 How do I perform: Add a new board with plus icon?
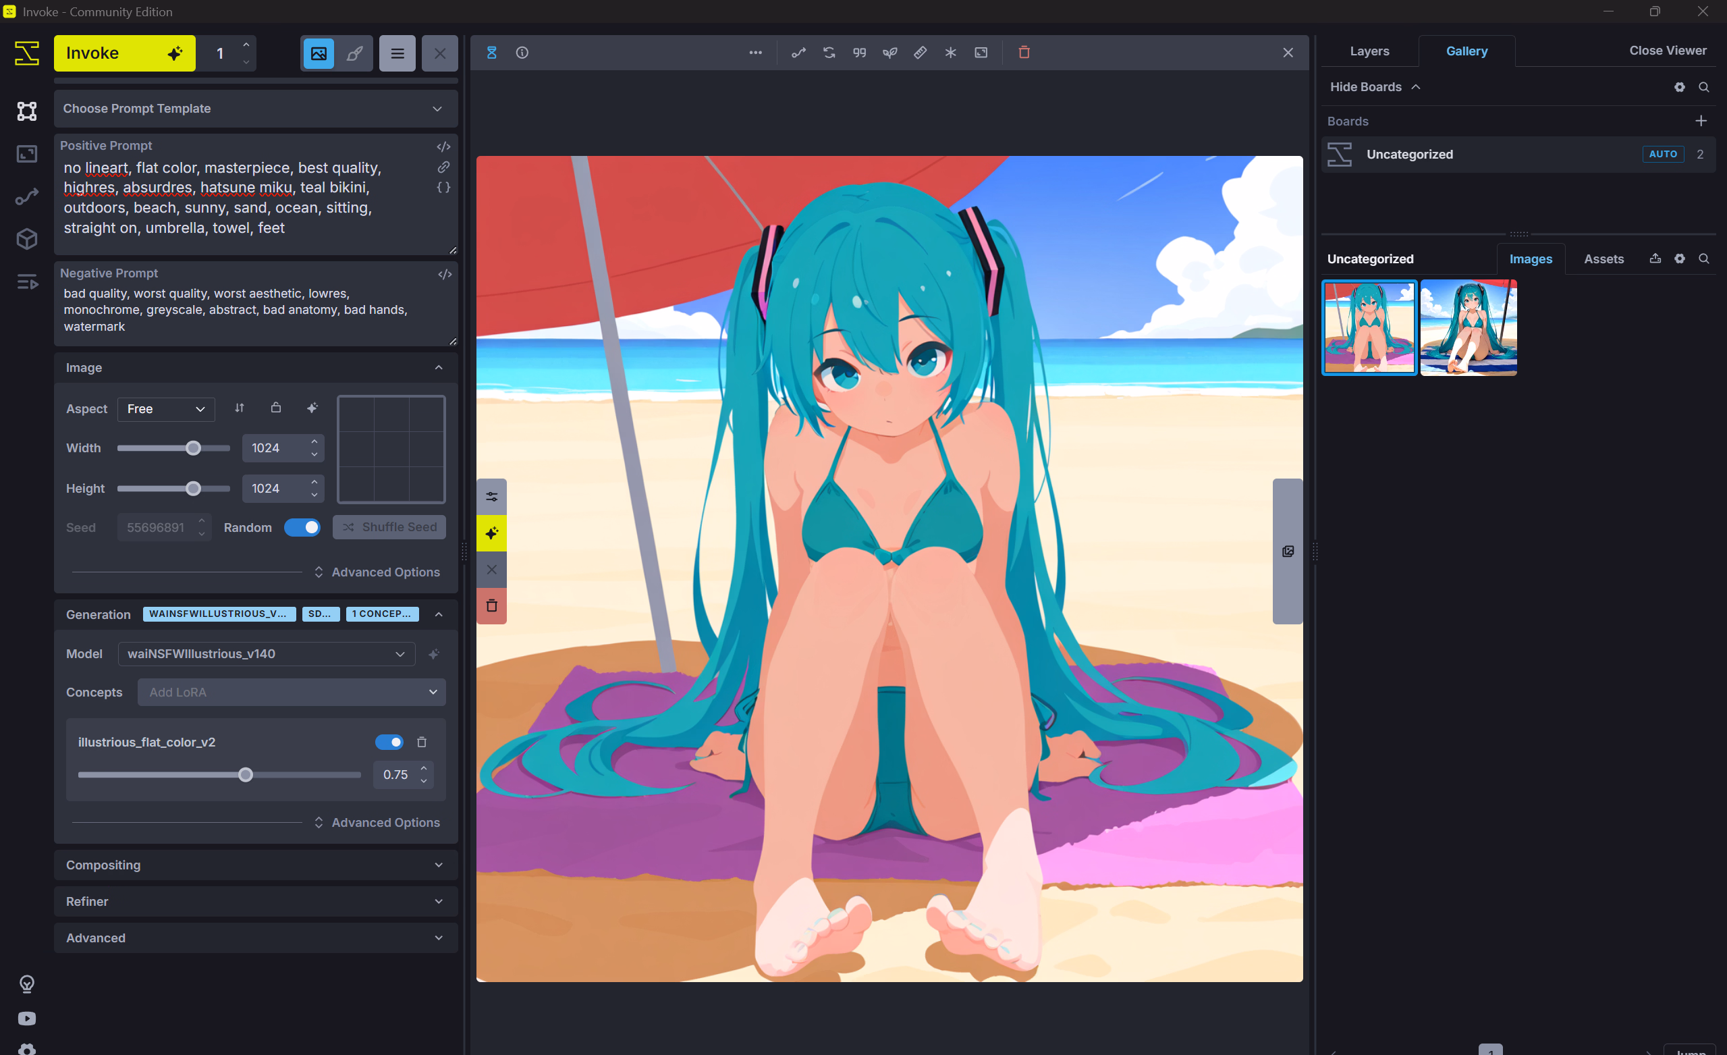(x=1701, y=121)
